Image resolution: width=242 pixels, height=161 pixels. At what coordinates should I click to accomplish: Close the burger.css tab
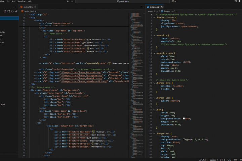pyautogui.click(x=162, y=7)
